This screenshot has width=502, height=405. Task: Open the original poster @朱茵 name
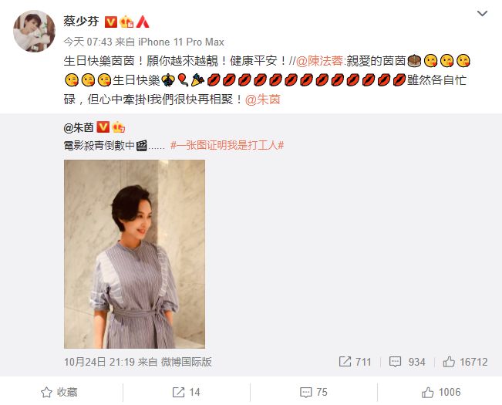[x=79, y=128]
